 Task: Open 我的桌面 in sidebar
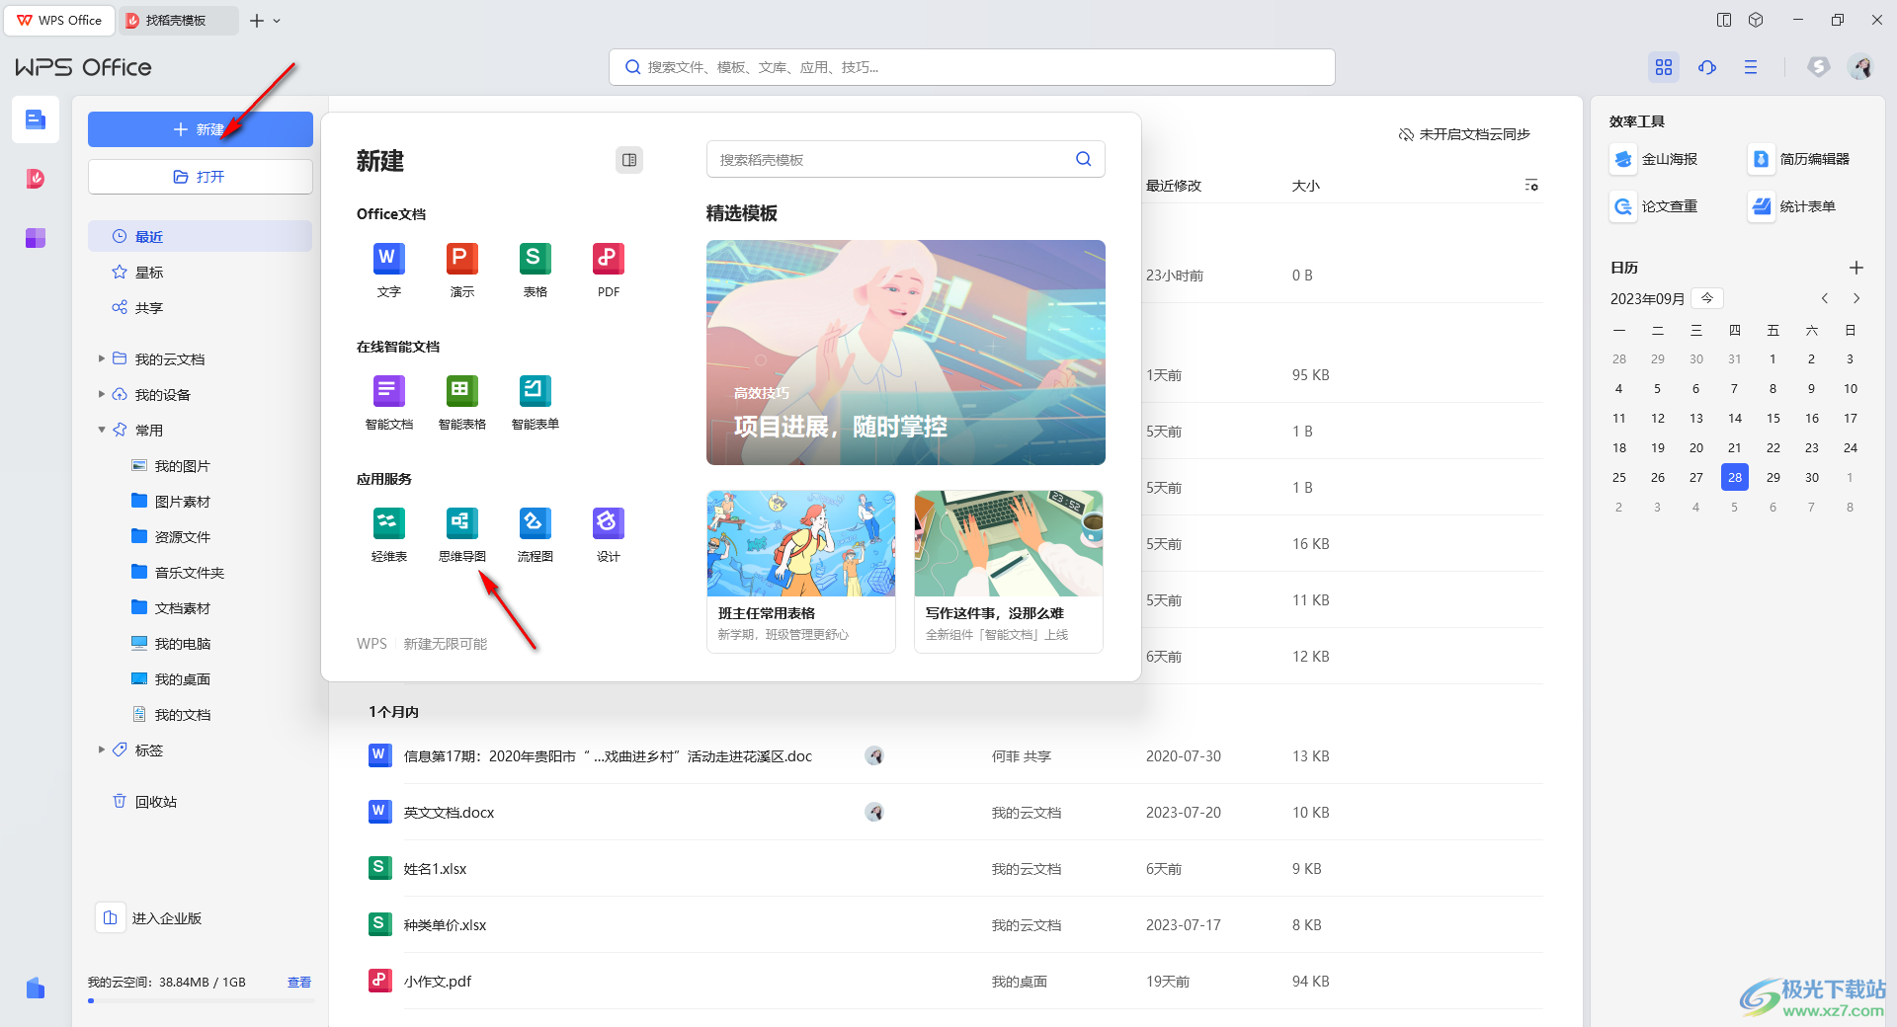click(x=172, y=678)
